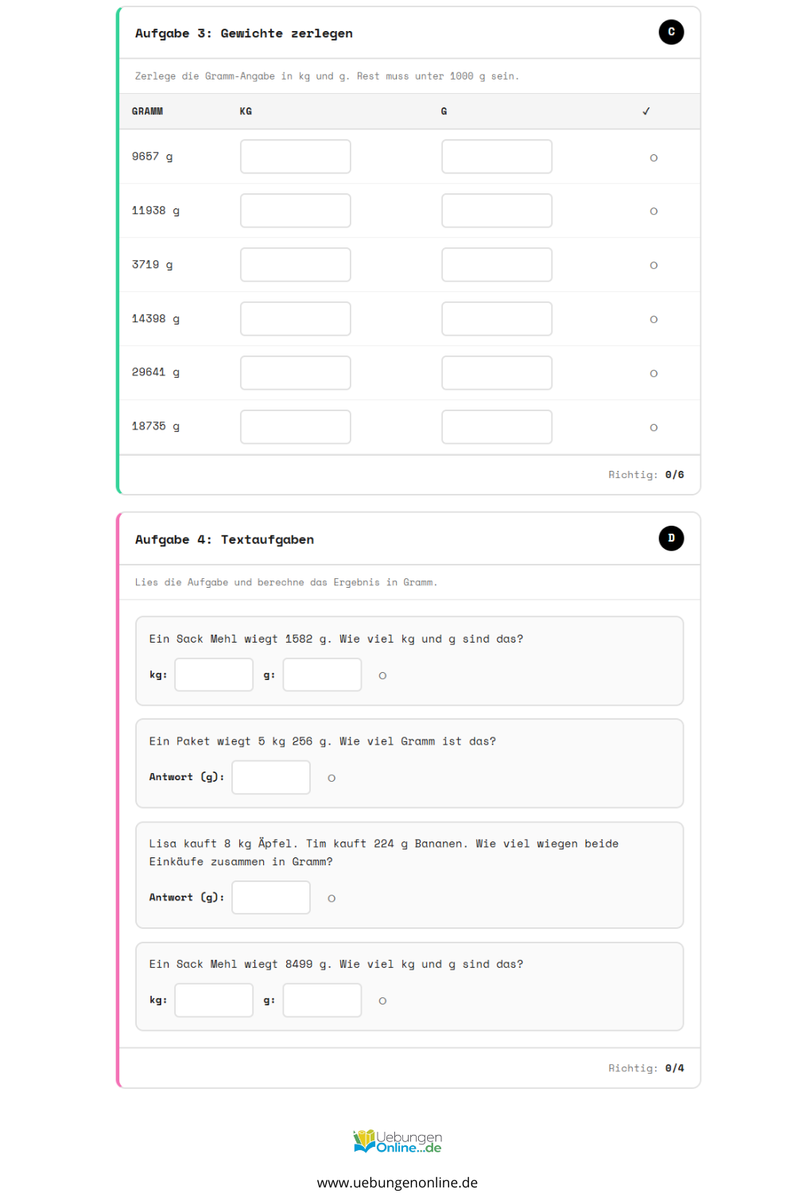Click the black C badge of Aufgabe 3

click(x=671, y=32)
